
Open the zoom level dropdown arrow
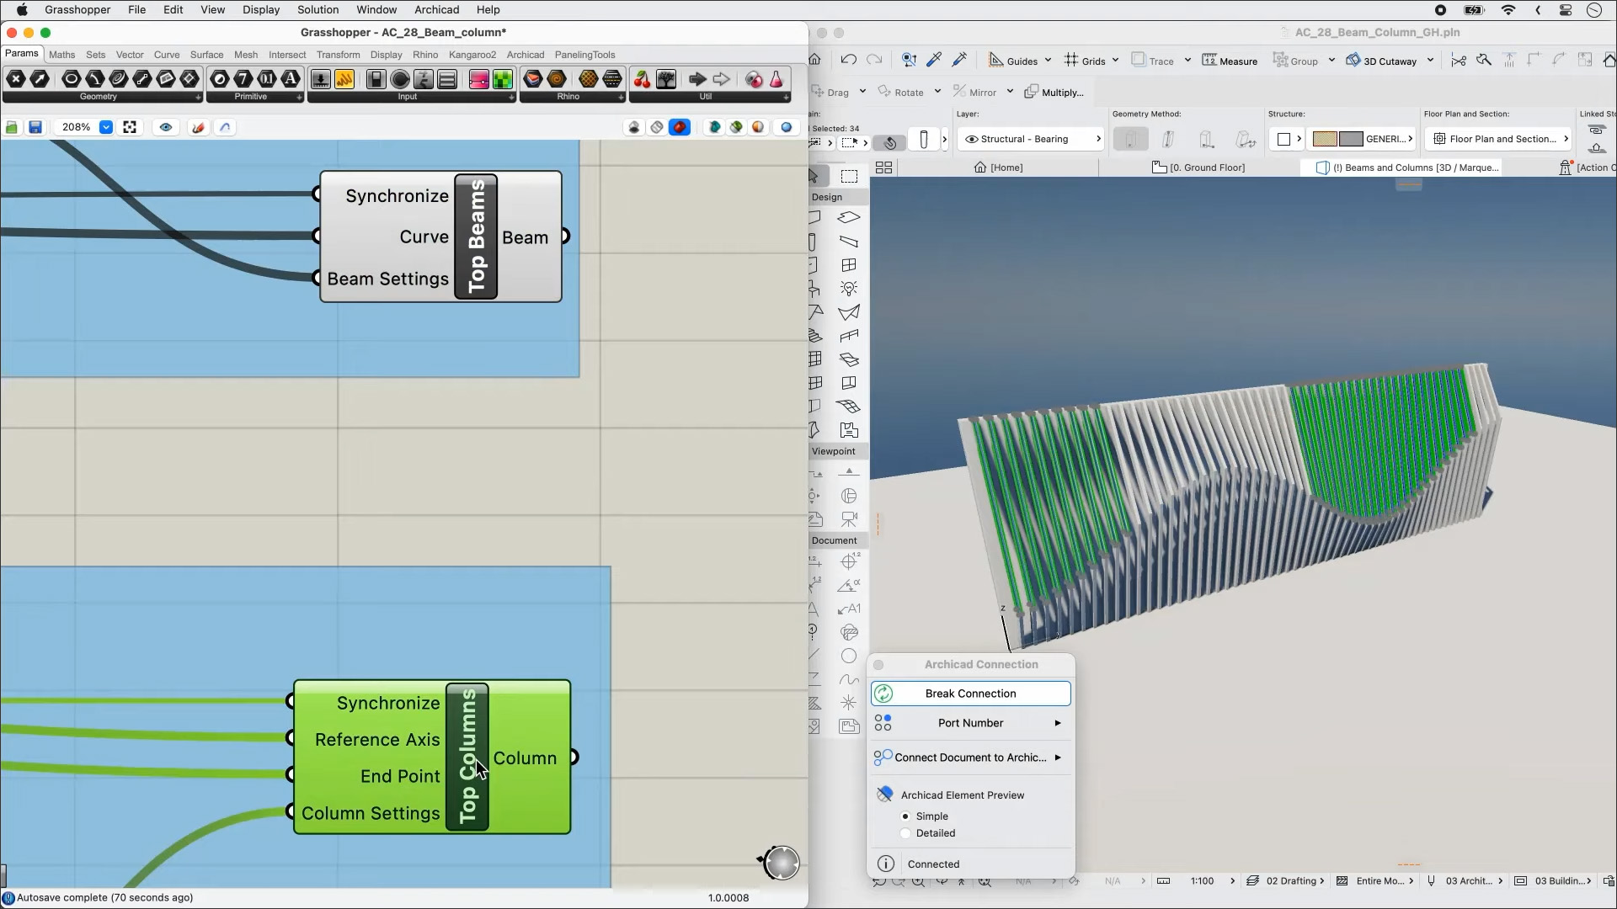pos(106,127)
